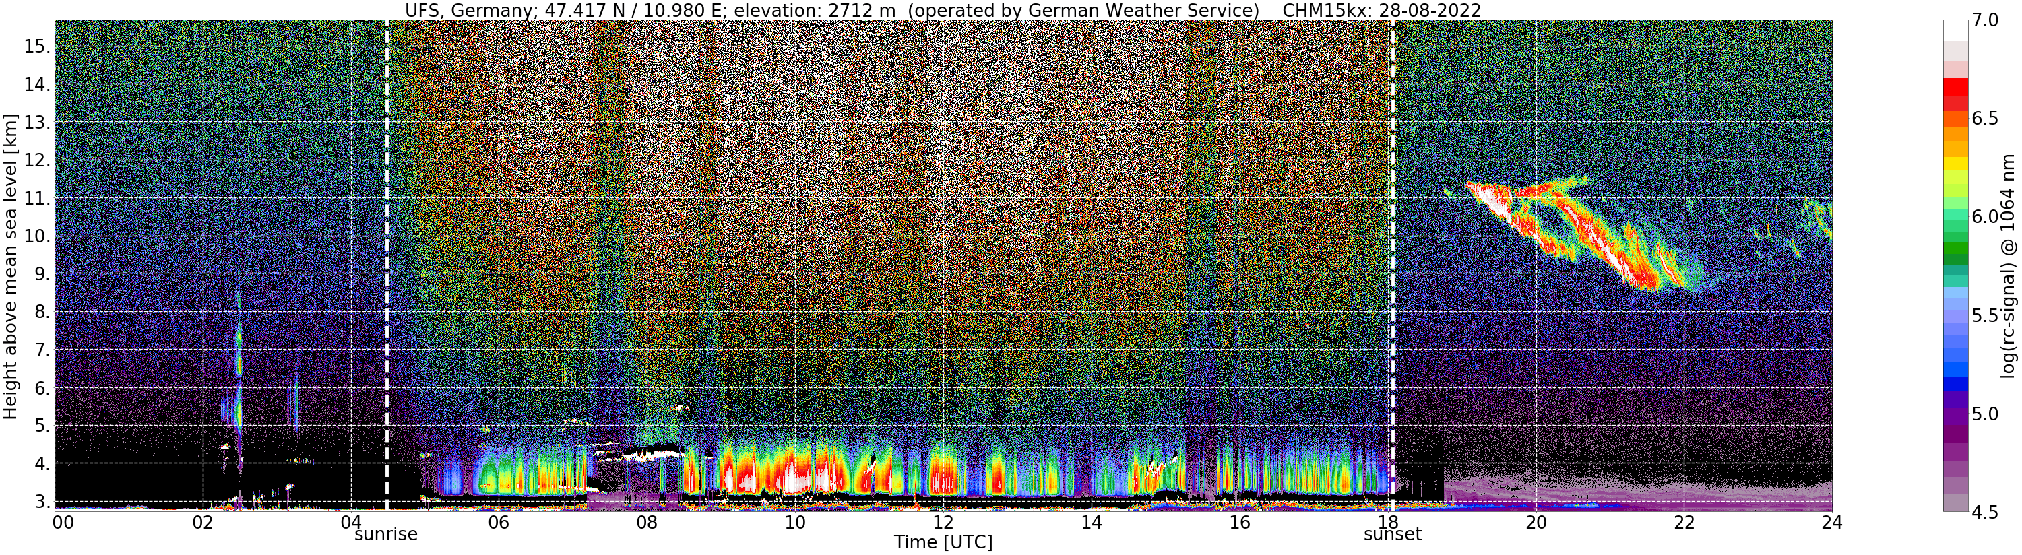
Task: Click the 'Height above mean sea level [km]' axis label
Action: click(x=10, y=265)
